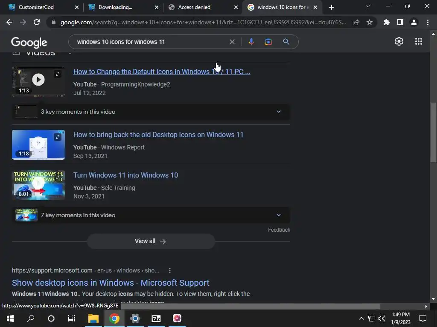The height and width of the screenshot is (327, 437).
Task: Reload the current page
Action: tap(37, 22)
